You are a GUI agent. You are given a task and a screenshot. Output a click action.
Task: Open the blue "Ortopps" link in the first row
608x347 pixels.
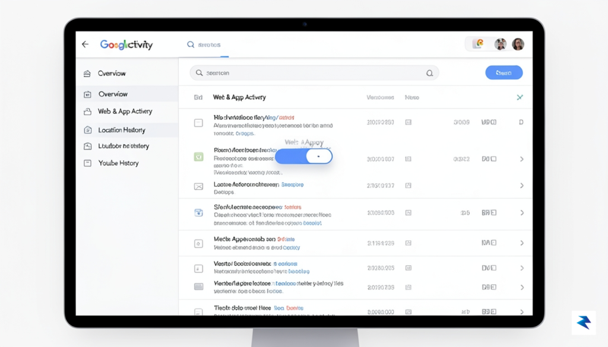click(245, 133)
